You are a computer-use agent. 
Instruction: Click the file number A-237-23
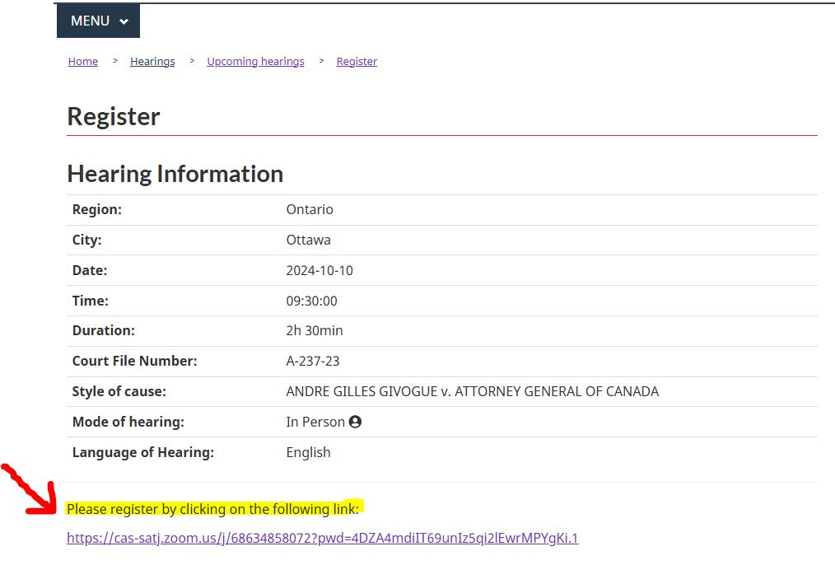click(313, 361)
